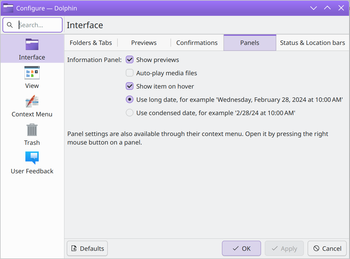Focus the Search settings field
The width and height of the screenshot is (350, 259).
pos(33,25)
